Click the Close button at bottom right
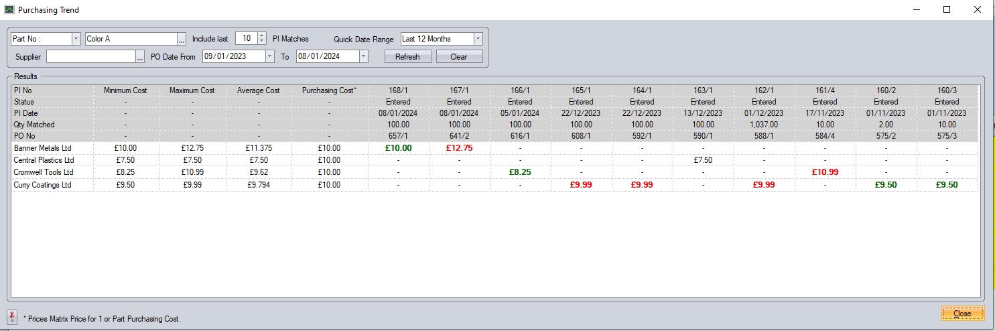Image resolution: width=995 pixels, height=331 pixels. click(x=962, y=314)
